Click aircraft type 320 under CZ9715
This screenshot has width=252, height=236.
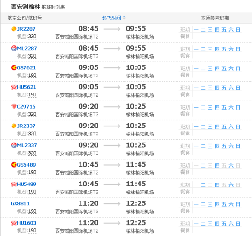(33, 114)
